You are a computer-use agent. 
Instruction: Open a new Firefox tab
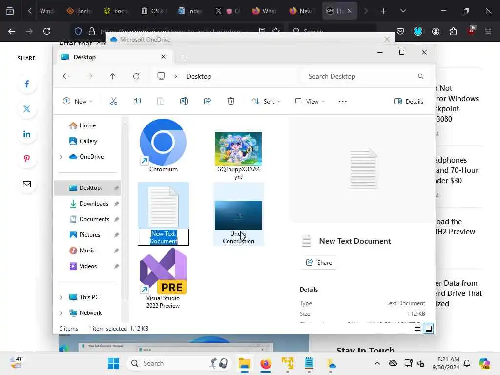[x=384, y=11]
